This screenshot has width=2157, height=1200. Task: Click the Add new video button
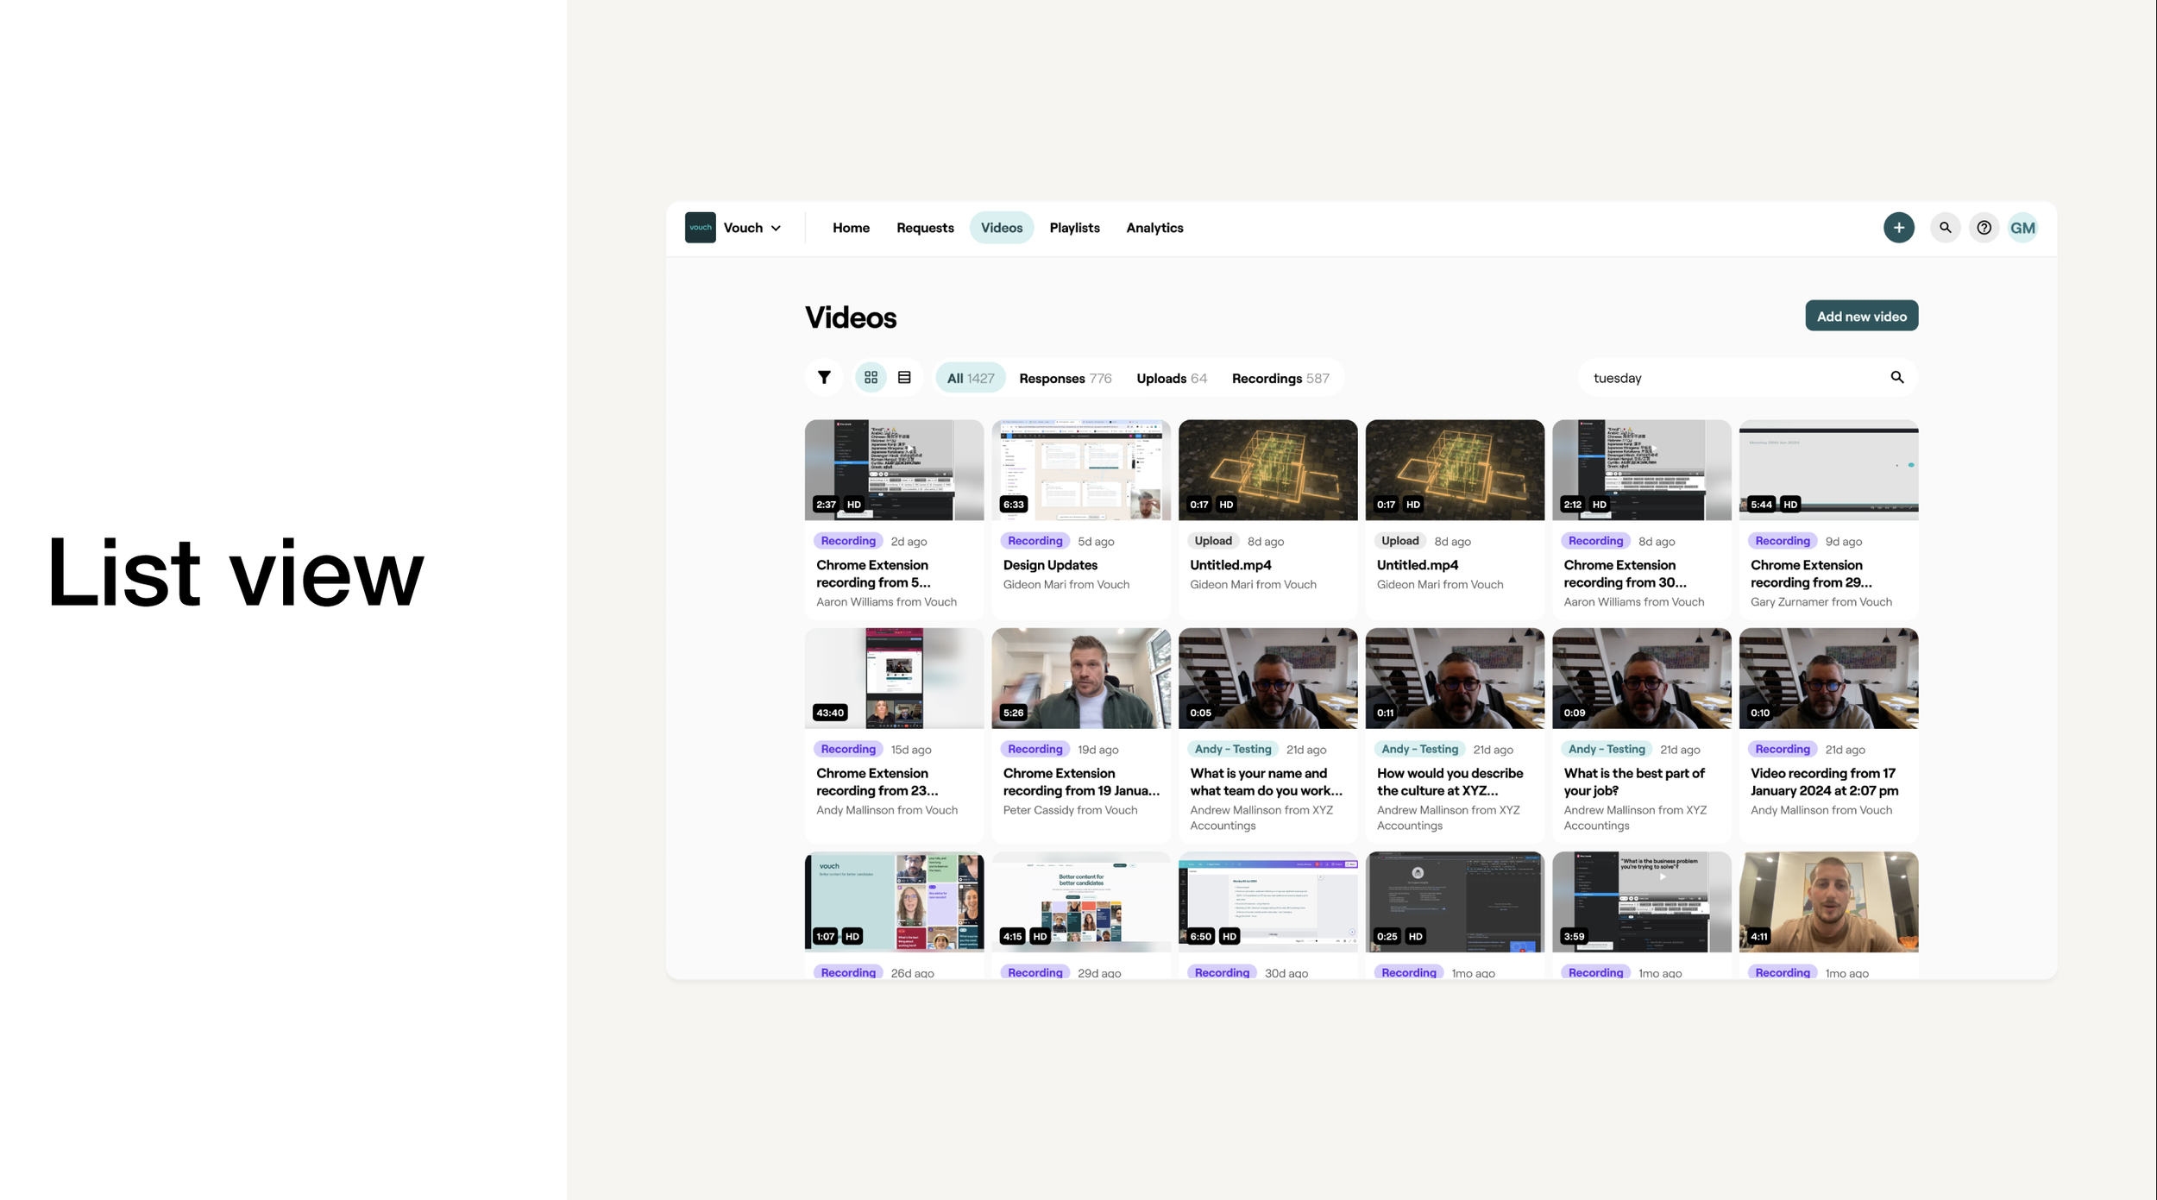click(1861, 317)
